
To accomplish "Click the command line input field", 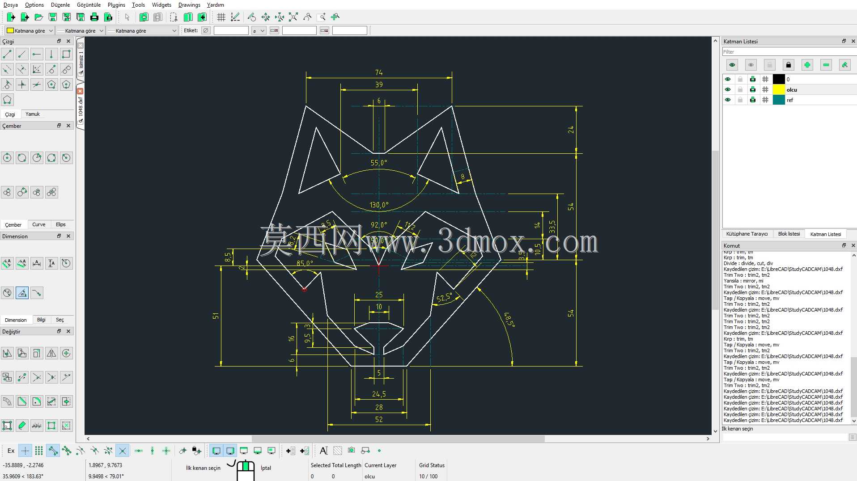I will point(785,437).
